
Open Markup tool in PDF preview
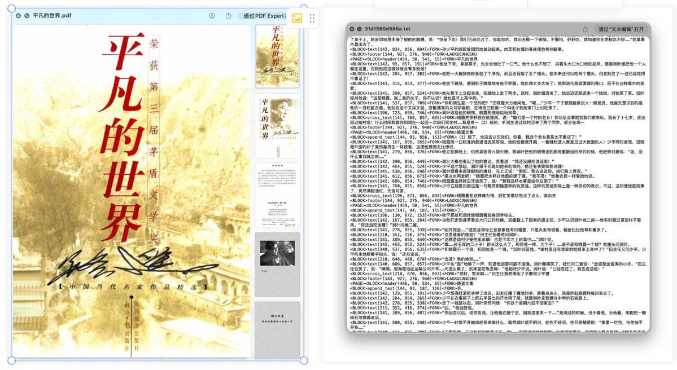[212, 16]
